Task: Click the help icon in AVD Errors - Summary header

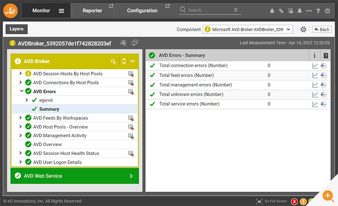Action: [x=326, y=55]
